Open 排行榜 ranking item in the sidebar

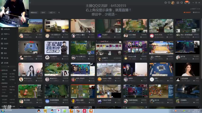tap(5, 58)
